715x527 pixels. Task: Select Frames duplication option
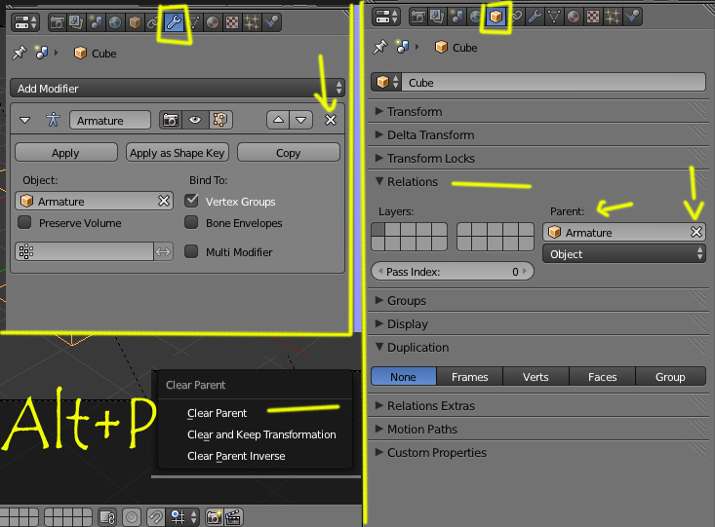click(469, 377)
